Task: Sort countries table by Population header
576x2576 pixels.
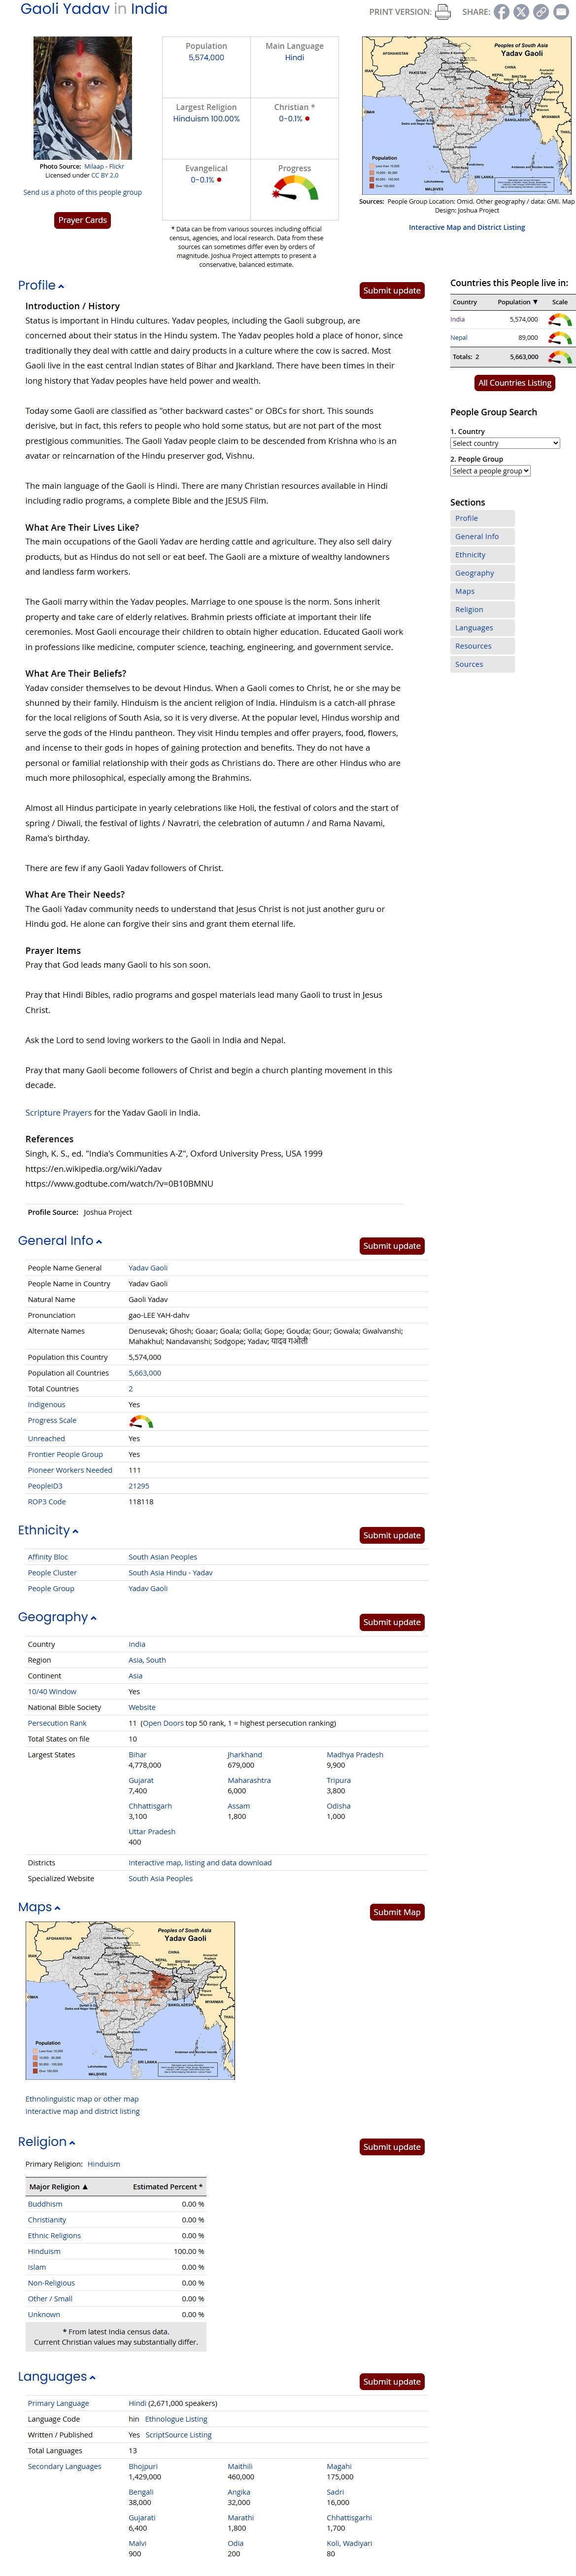Action: coord(517,302)
